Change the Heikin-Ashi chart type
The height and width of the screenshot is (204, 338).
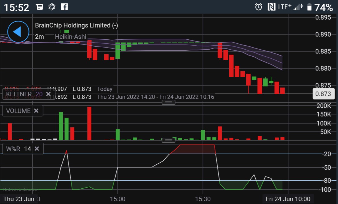pos(70,37)
